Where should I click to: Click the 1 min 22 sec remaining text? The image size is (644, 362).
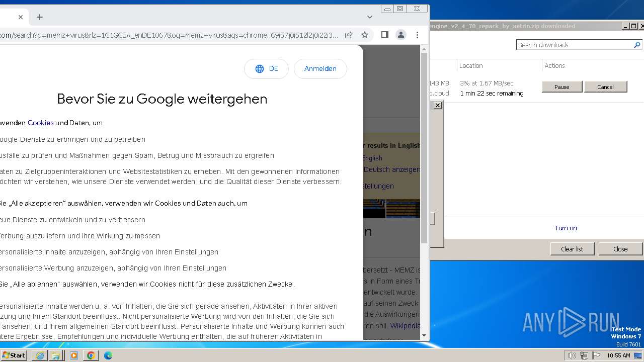492,94
